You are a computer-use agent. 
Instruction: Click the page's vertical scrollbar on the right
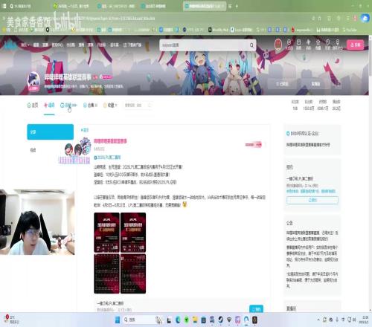(371, 173)
